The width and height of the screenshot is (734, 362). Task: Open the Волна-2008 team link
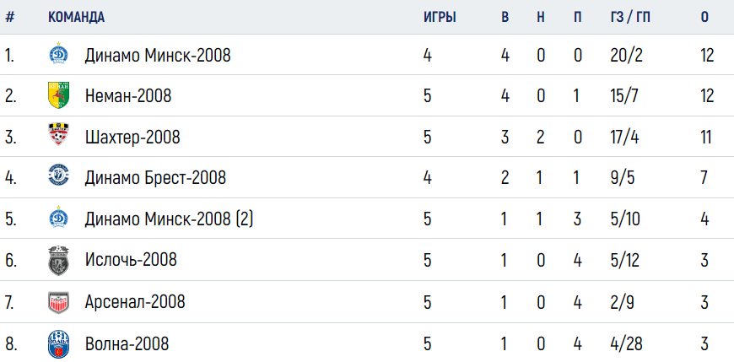point(127,344)
